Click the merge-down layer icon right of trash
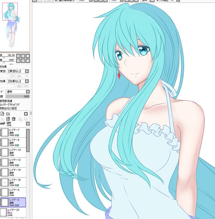The height and width of the screenshot is (219, 215). coord(20,119)
